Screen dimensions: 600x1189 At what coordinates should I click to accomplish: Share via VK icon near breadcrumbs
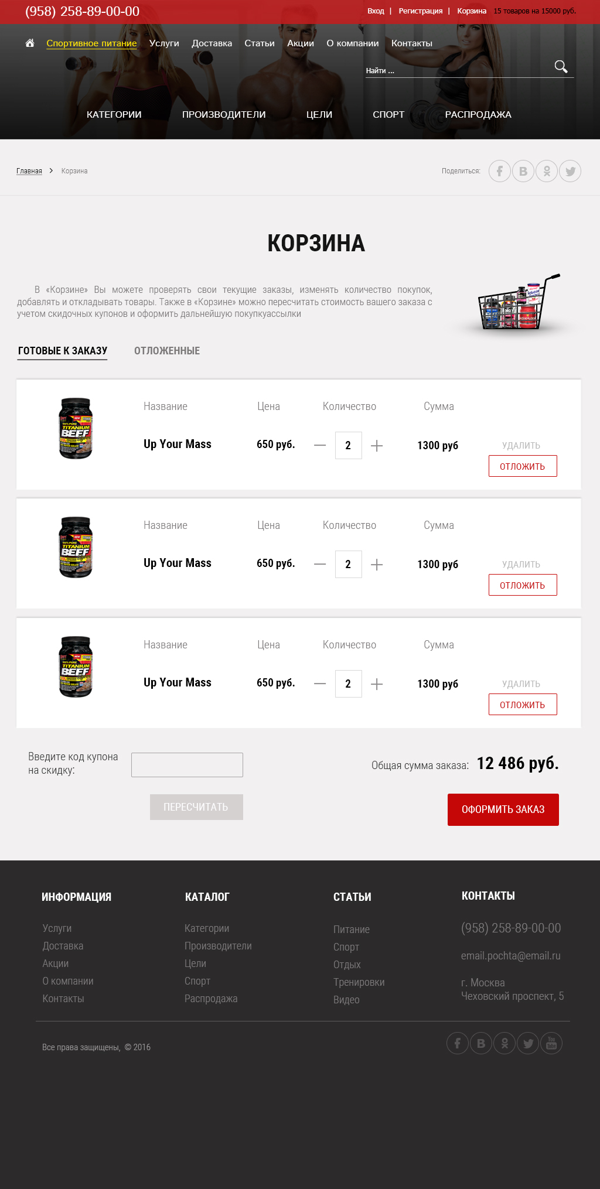pyautogui.click(x=523, y=171)
